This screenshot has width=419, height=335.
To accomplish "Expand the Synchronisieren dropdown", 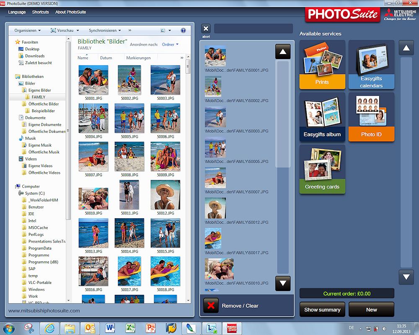I will [x=105, y=31].
